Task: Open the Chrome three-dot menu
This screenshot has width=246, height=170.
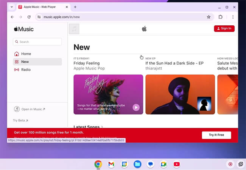Action: [x=233, y=17]
